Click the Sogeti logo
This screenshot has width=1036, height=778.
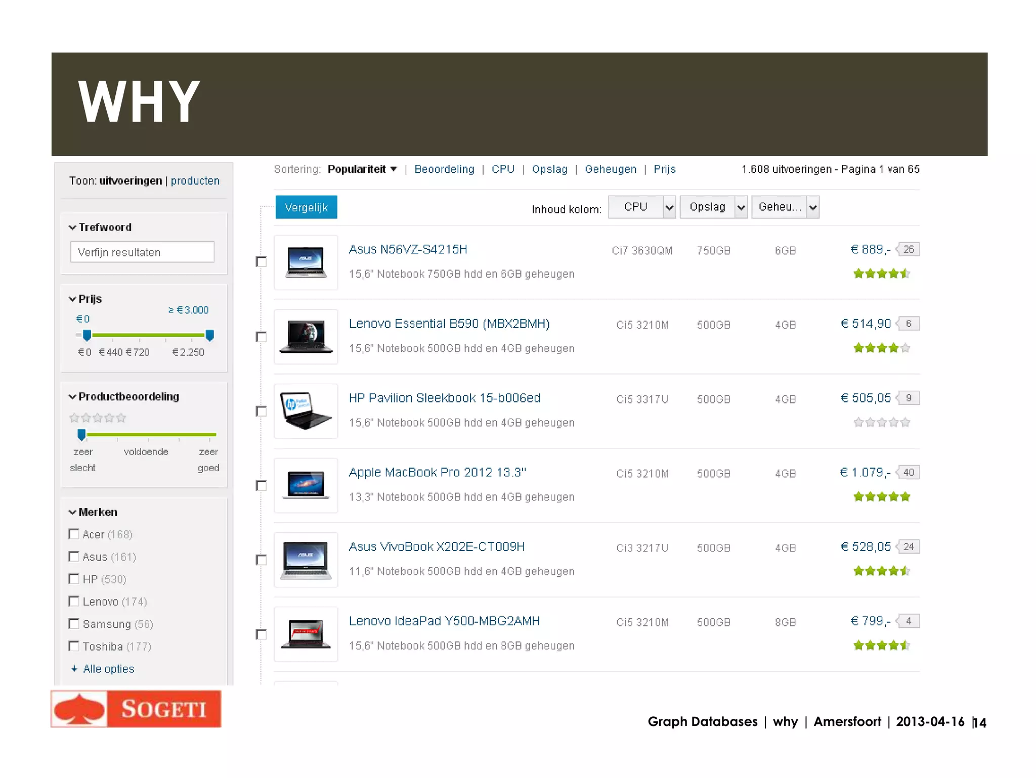tap(136, 709)
